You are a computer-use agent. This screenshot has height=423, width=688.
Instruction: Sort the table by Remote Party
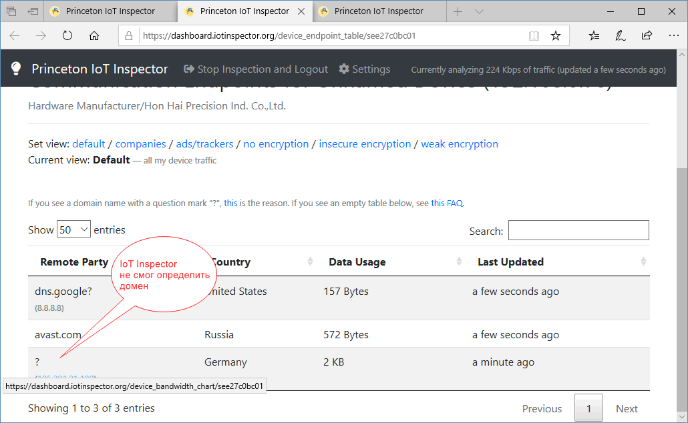pyautogui.click(x=74, y=262)
